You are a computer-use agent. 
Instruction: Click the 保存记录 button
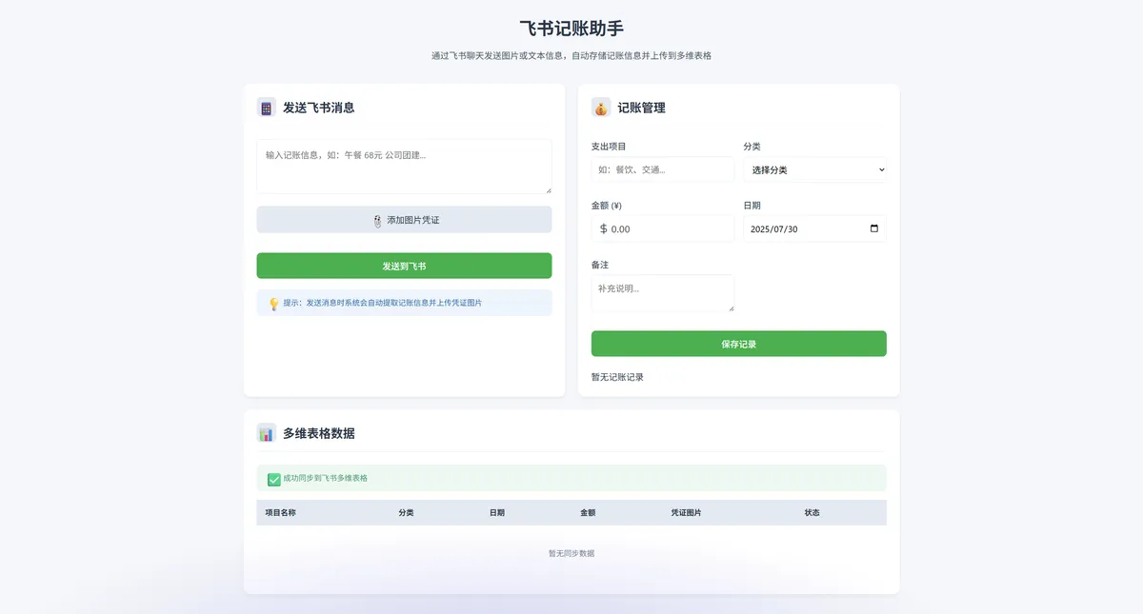(738, 344)
